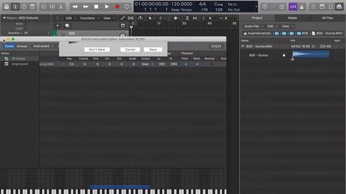346x194 pixels.
Task: Start recording with red Record button
Action: click(x=117, y=6)
